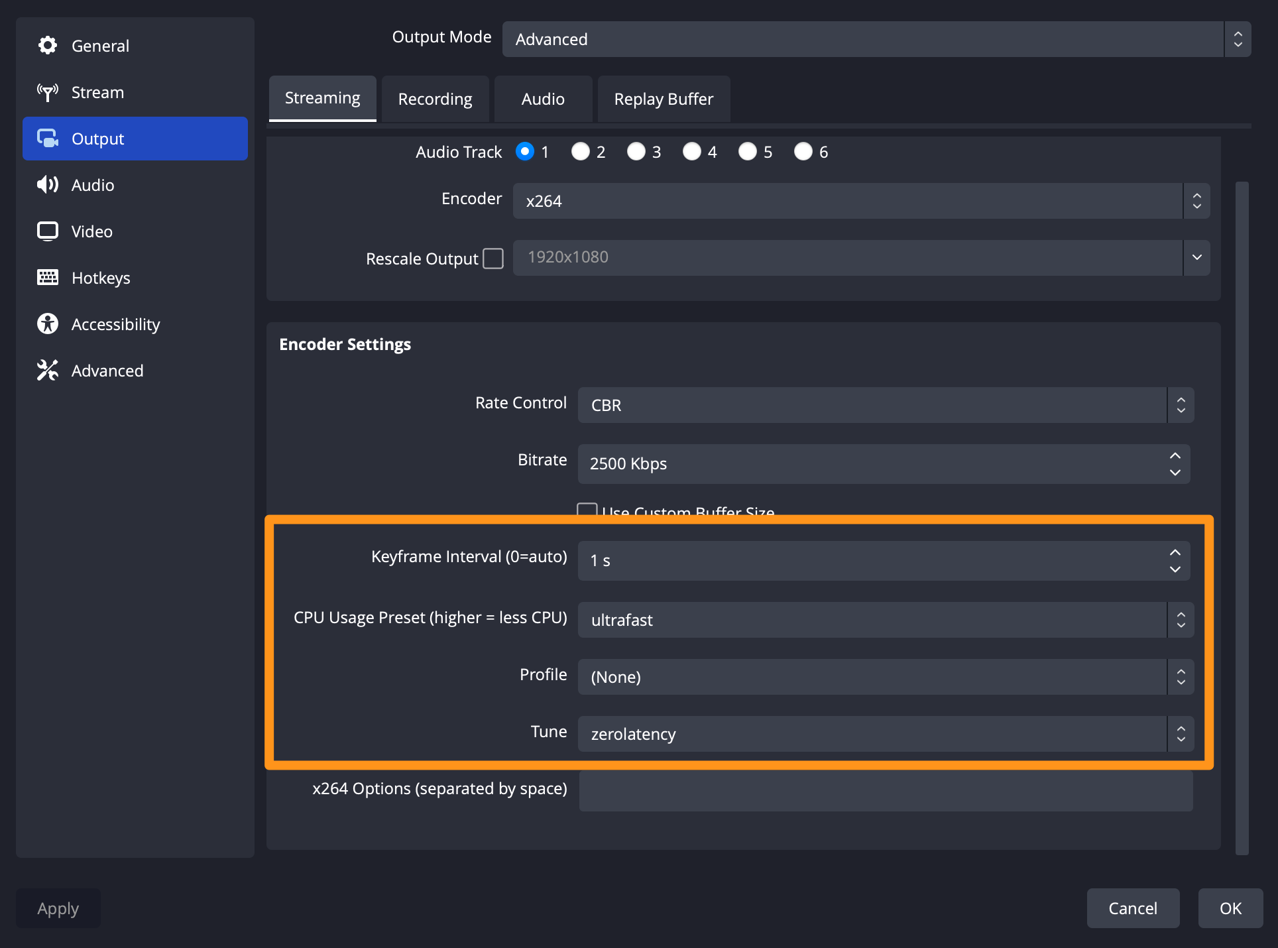Click the Hotkeys keyboard icon
The width and height of the screenshot is (1278, 948).
[48, 278]
